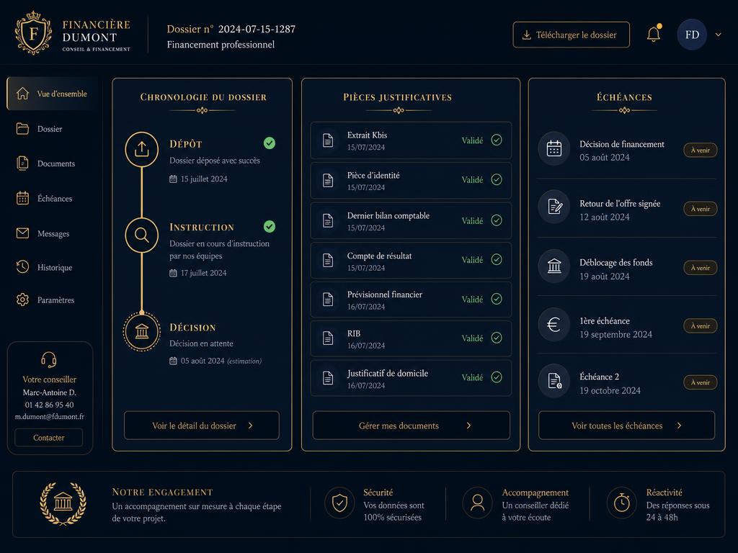
Task: Click the Dépôt upload step icon
Action: pos(142,150)
